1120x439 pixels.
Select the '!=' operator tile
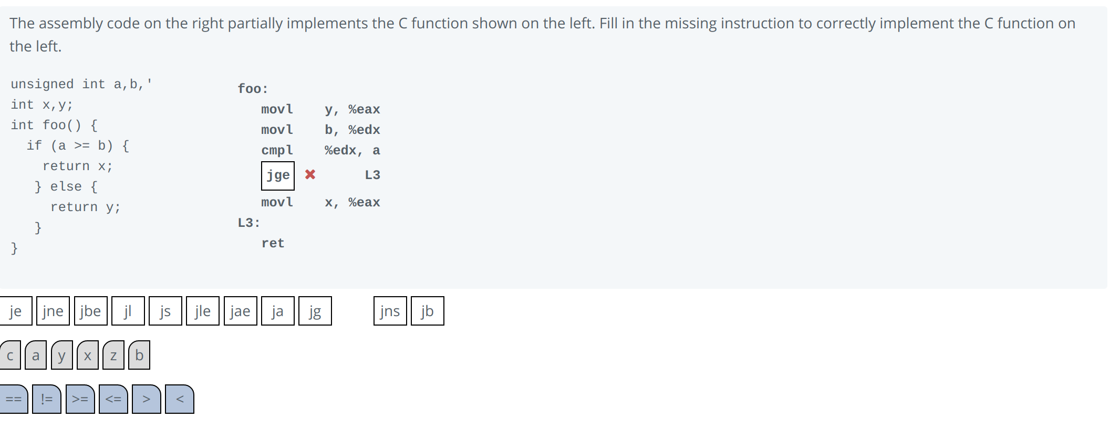coord(47,399)
